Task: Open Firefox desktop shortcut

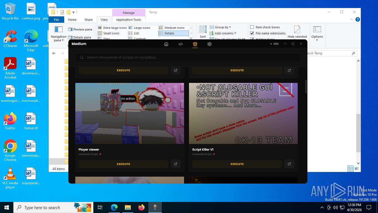Action: pos(10,121)
